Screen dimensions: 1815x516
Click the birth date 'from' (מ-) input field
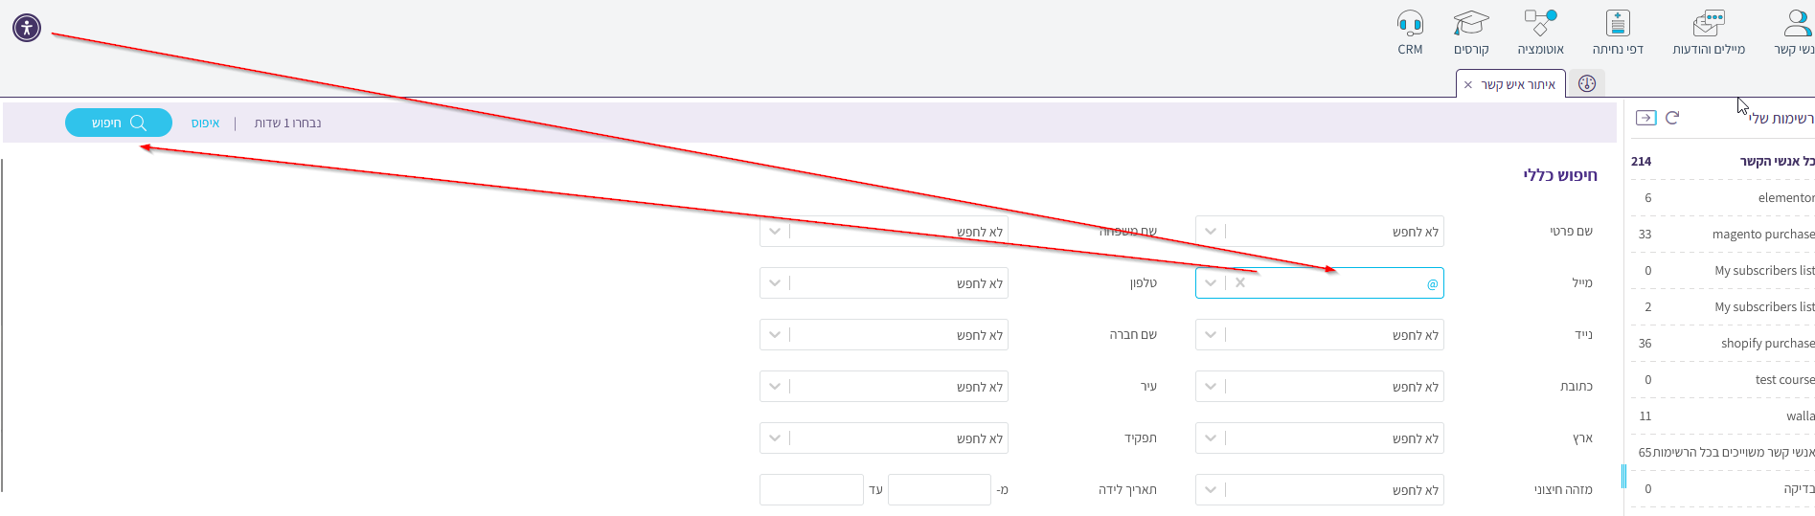click(939, 490)
